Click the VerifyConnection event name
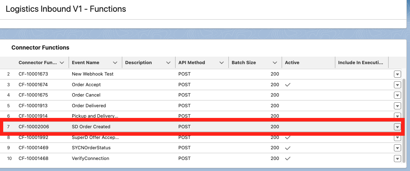This screenshot has height=171, width=410. [x=90, y=159]
